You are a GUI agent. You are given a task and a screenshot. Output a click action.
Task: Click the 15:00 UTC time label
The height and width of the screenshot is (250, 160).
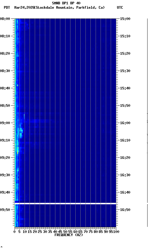pos(125,19)
